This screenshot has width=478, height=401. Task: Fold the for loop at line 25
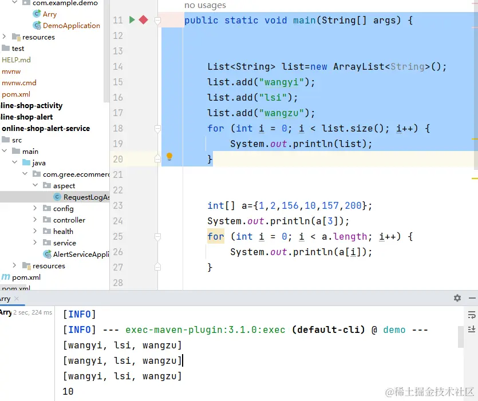click(157, 237)
